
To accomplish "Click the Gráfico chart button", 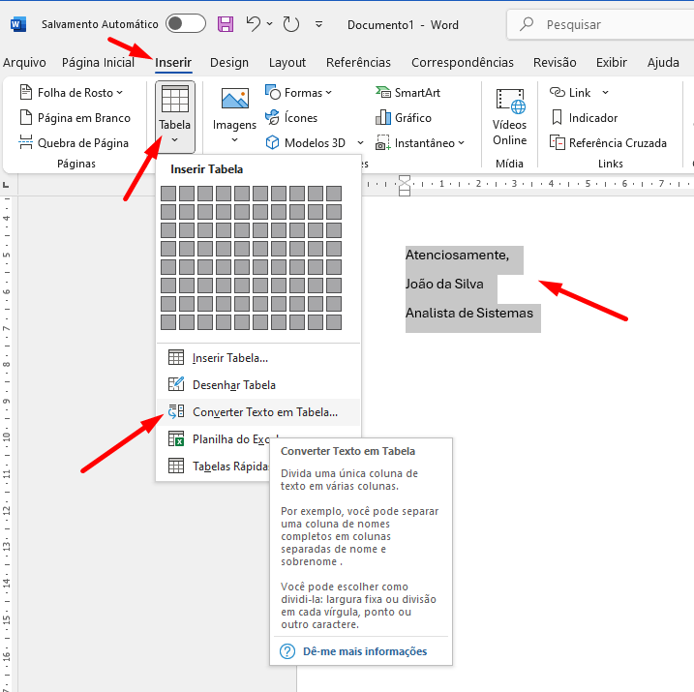I will 404,118.
